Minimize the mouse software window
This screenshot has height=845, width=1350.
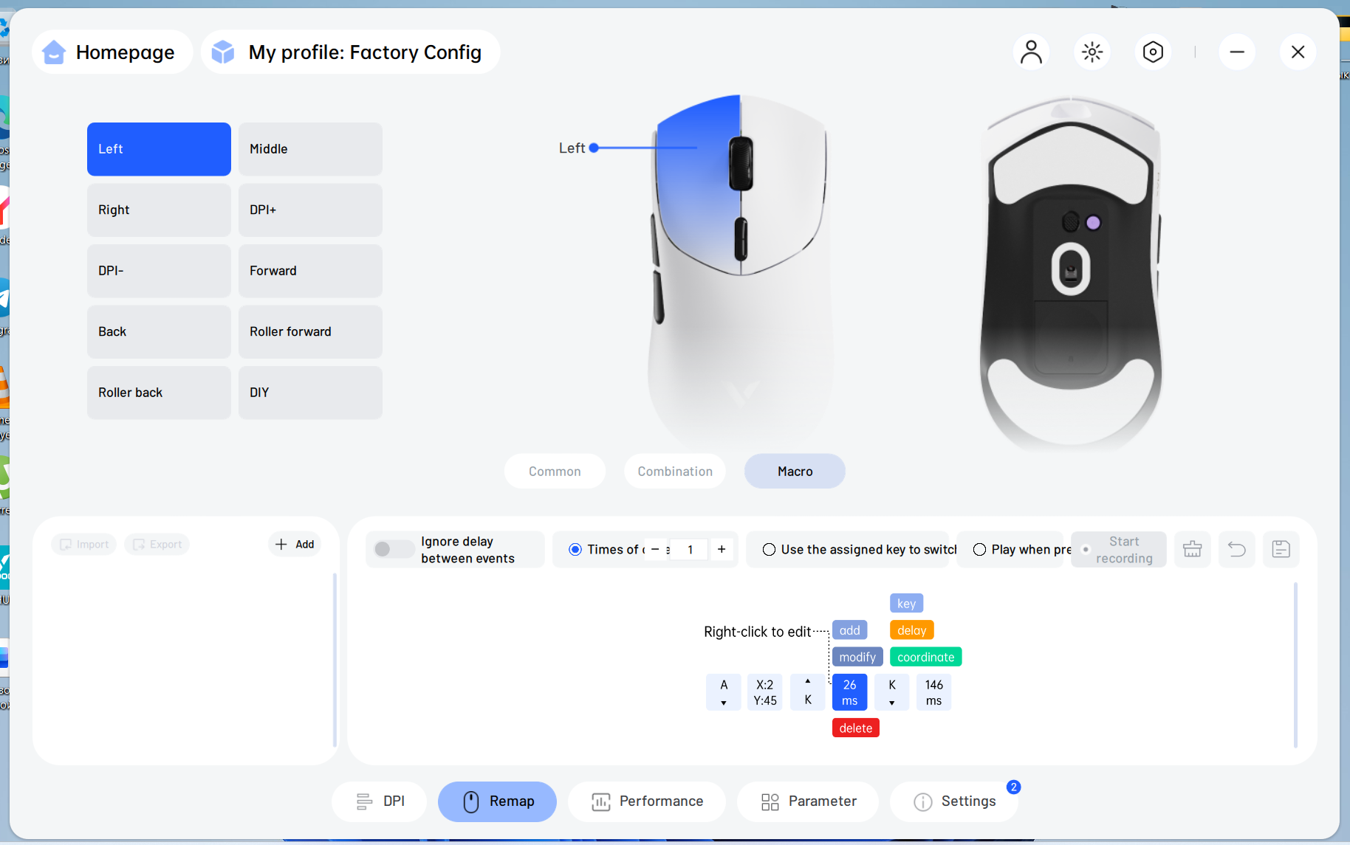[1237, 52]
